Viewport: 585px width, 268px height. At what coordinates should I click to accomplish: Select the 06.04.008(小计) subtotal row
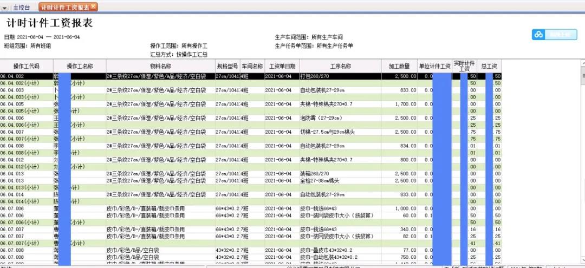pos(251,153)
